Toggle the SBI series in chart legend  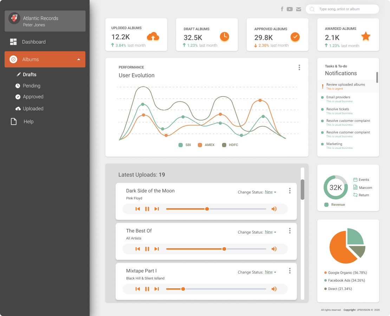[x=184, y=145]
